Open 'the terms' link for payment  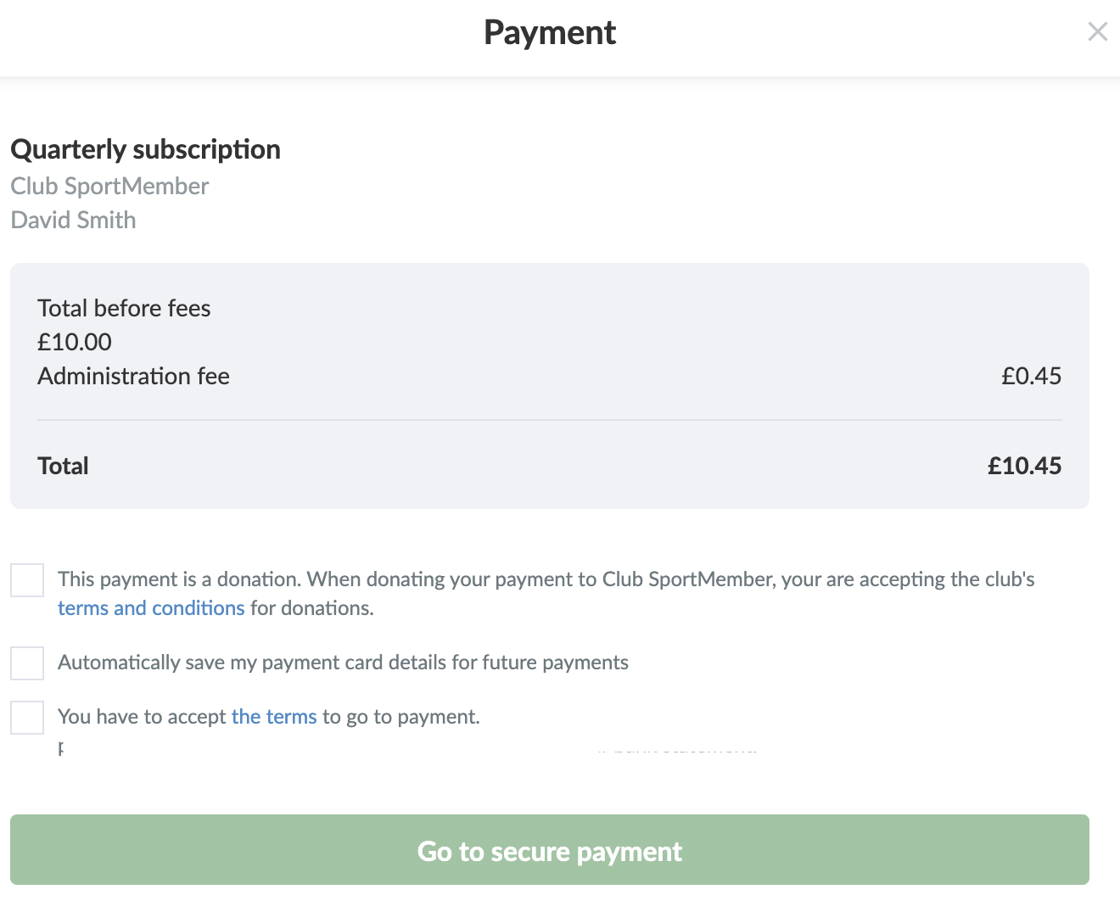(x=273, y=717)
